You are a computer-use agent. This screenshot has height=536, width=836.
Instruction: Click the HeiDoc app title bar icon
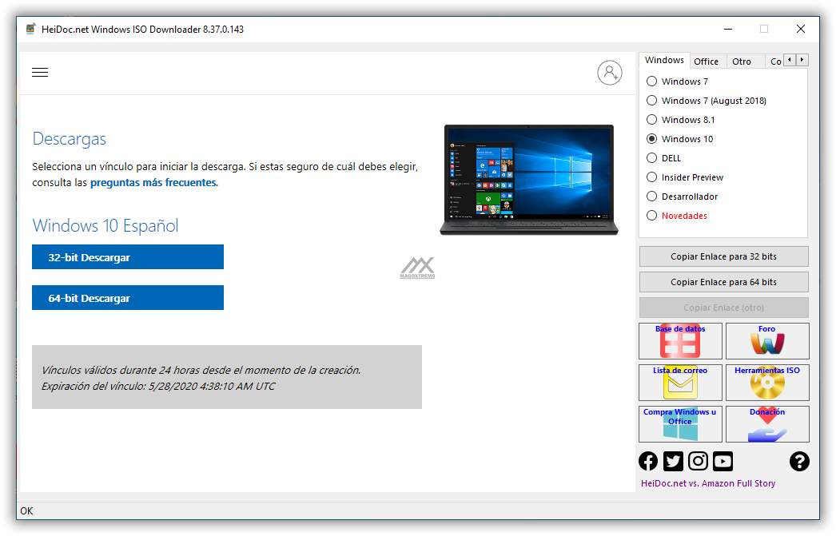point(31,29)
